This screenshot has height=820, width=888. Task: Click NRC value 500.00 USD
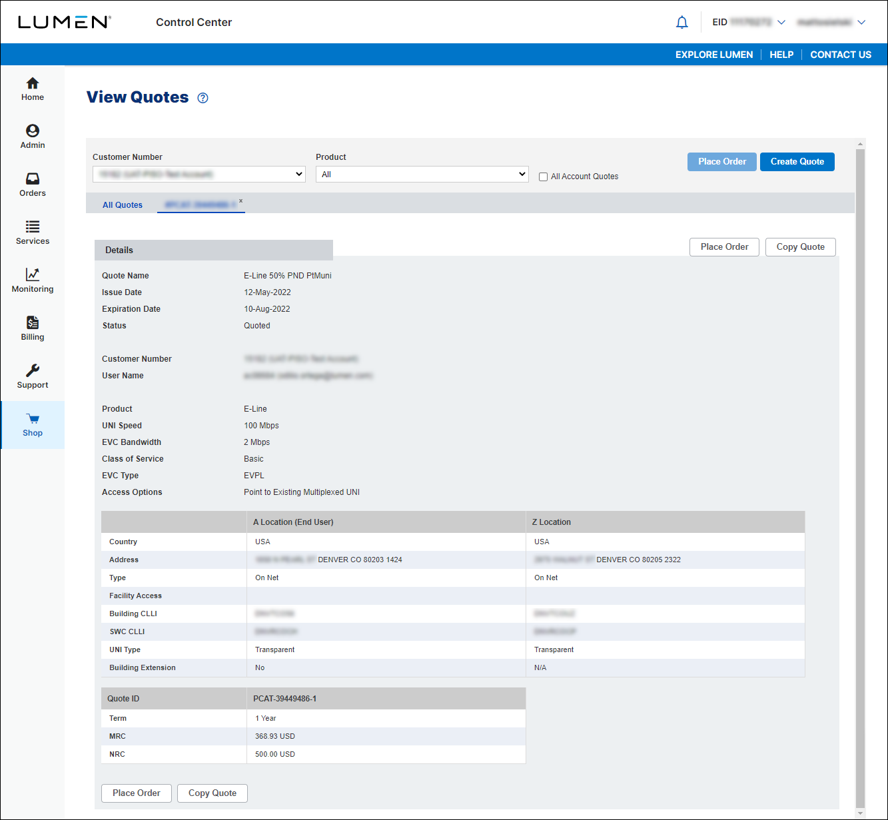(x=275, y=754)
